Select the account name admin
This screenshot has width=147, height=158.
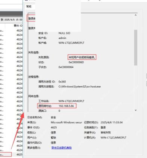[62, 38]
